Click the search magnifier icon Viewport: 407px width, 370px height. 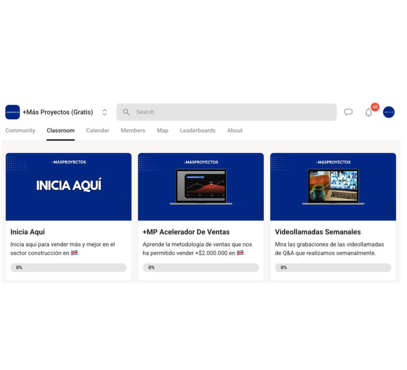[x=126, y=112]
